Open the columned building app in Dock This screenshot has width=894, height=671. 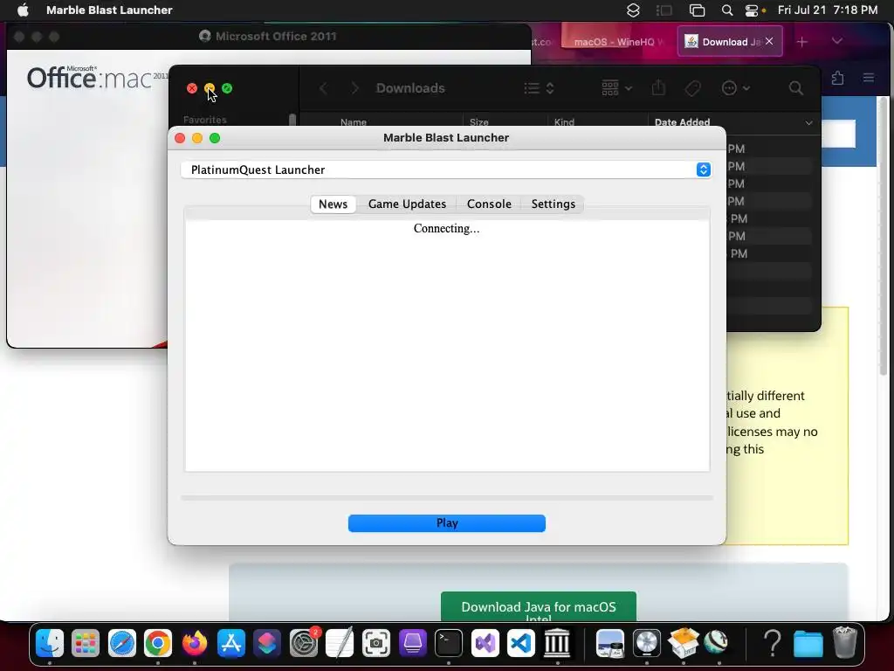[x=557, y=644]
